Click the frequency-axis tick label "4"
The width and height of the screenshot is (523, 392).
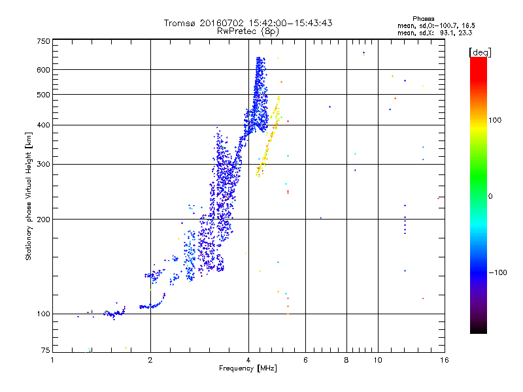click(248, 360)
